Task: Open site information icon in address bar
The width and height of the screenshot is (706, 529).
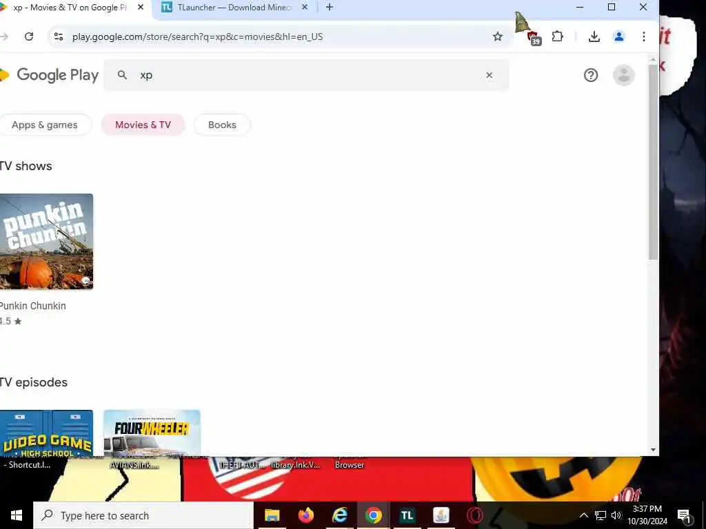Action: [59, 37]
